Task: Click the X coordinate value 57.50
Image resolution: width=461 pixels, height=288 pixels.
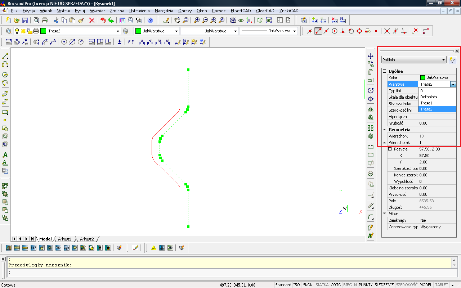Action: tap(437, 156)
